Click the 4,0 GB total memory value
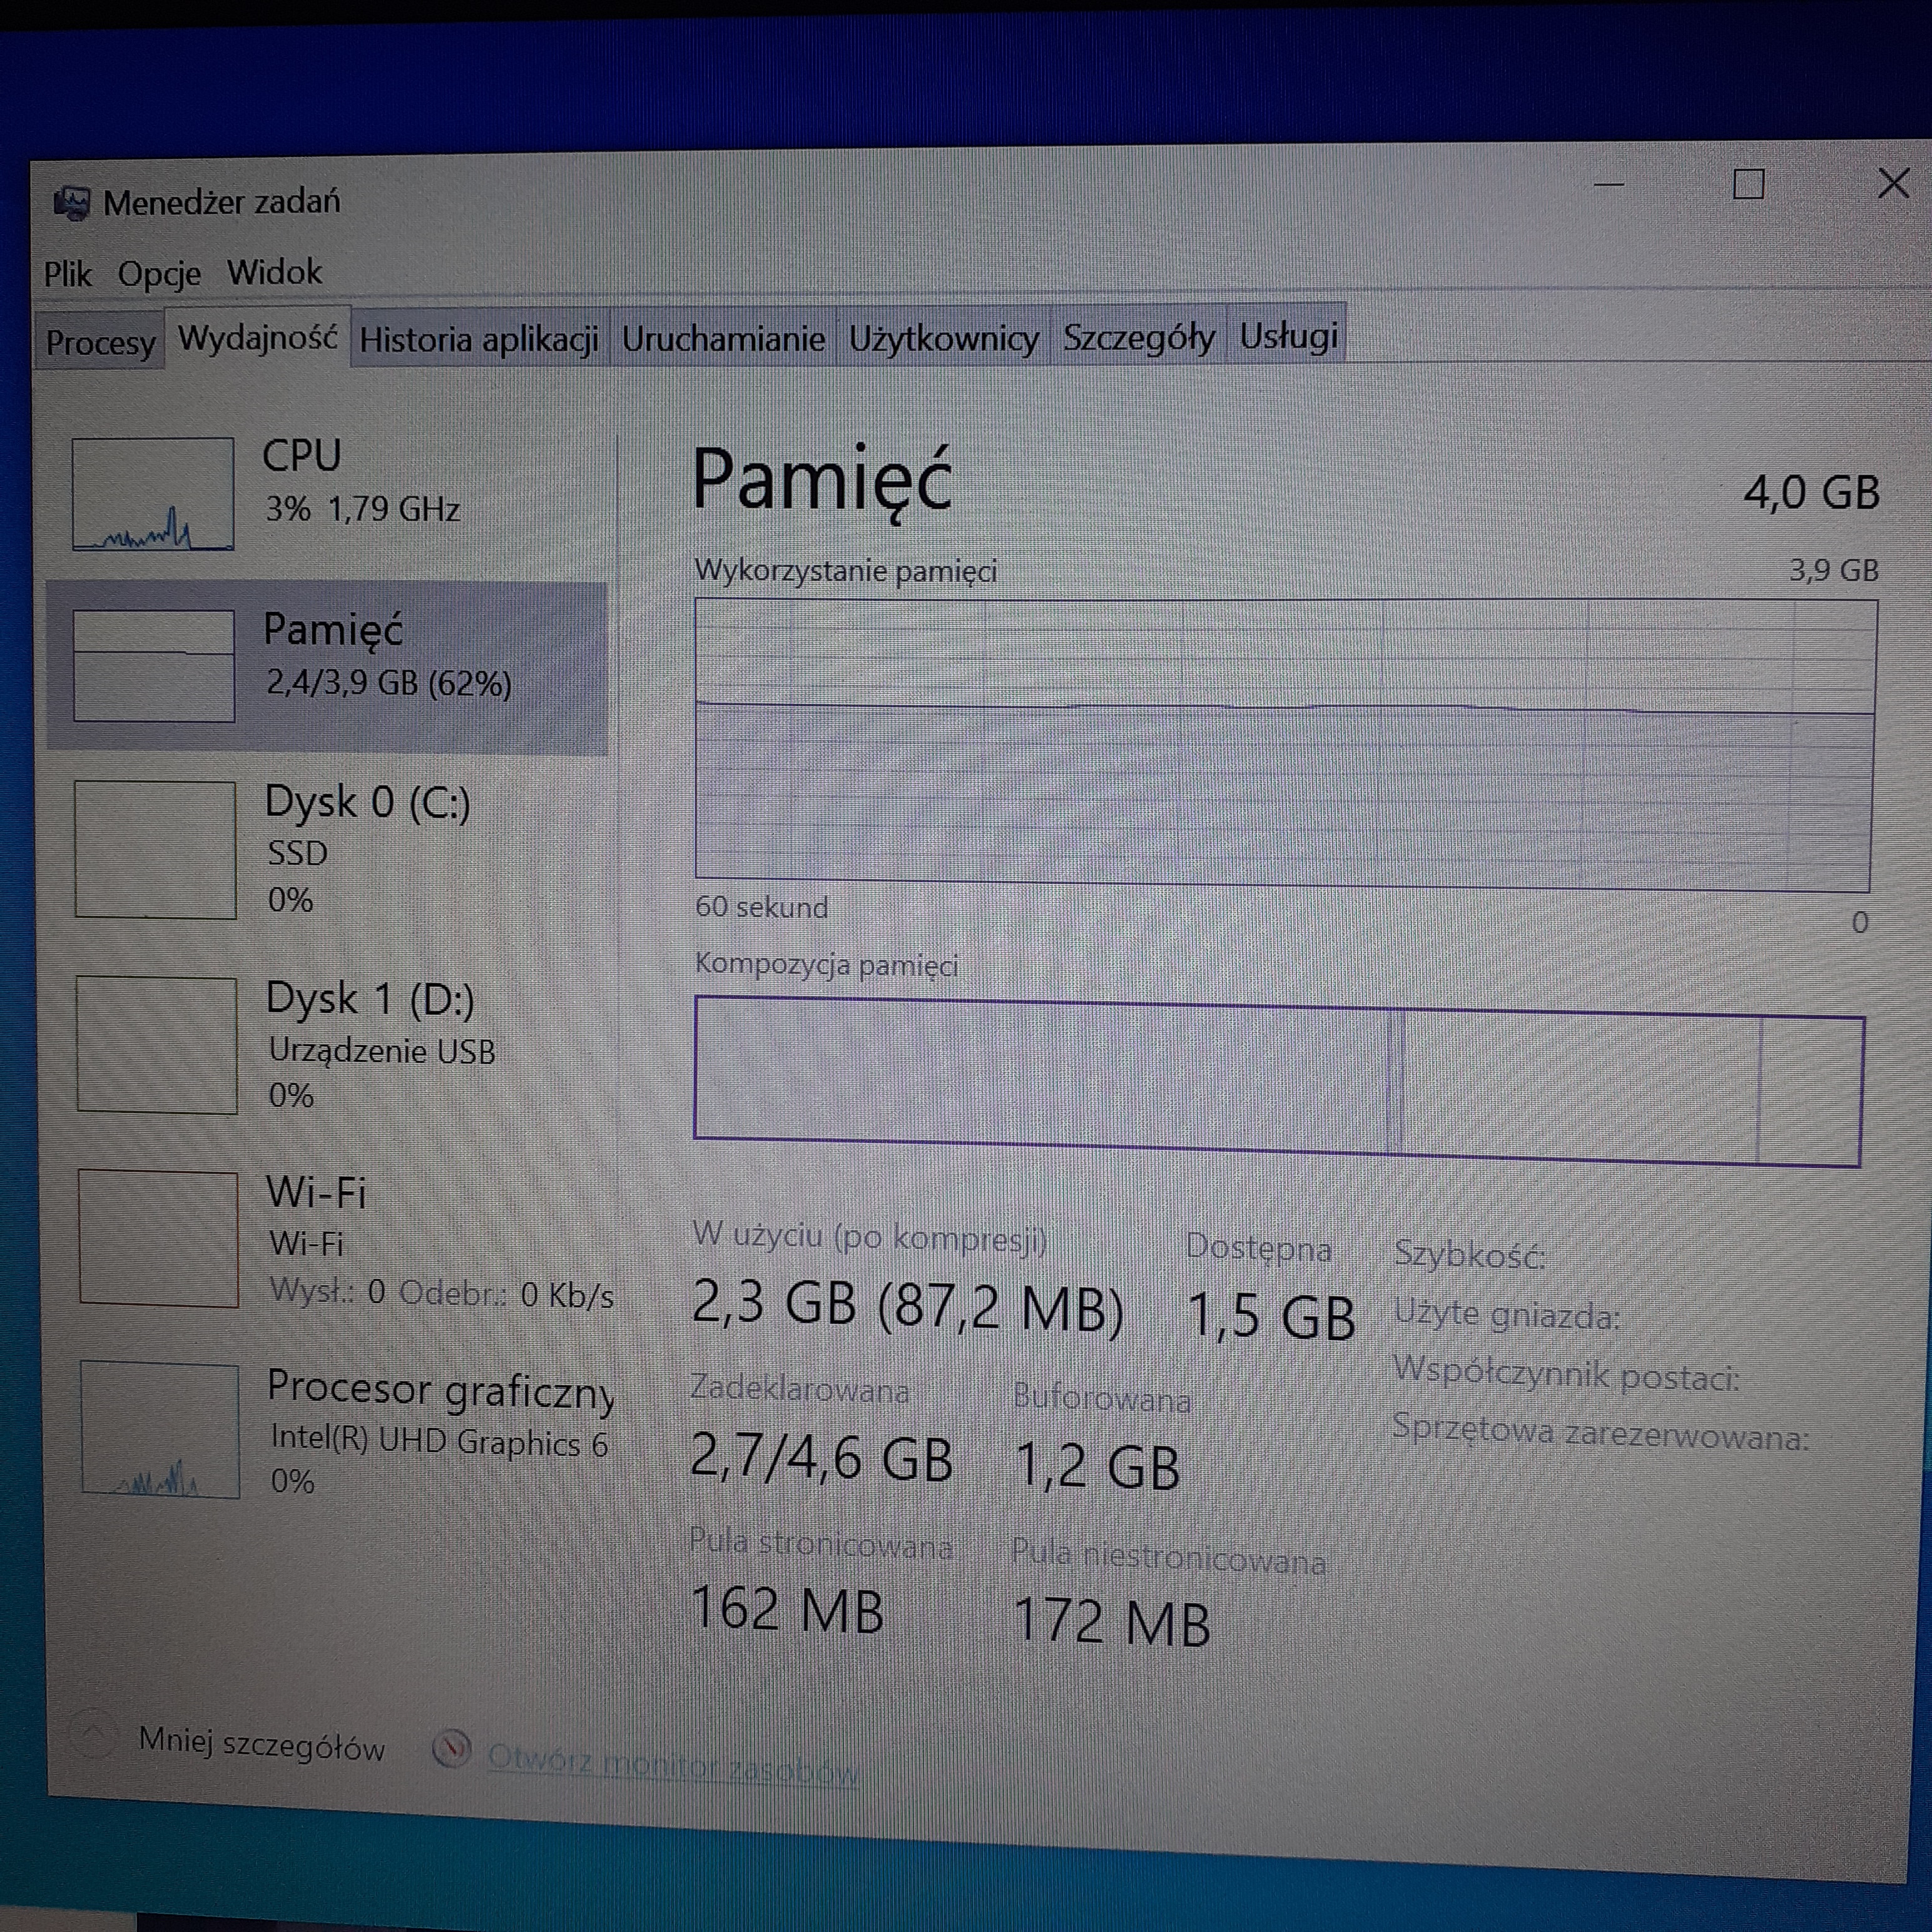 point(1811,493)
